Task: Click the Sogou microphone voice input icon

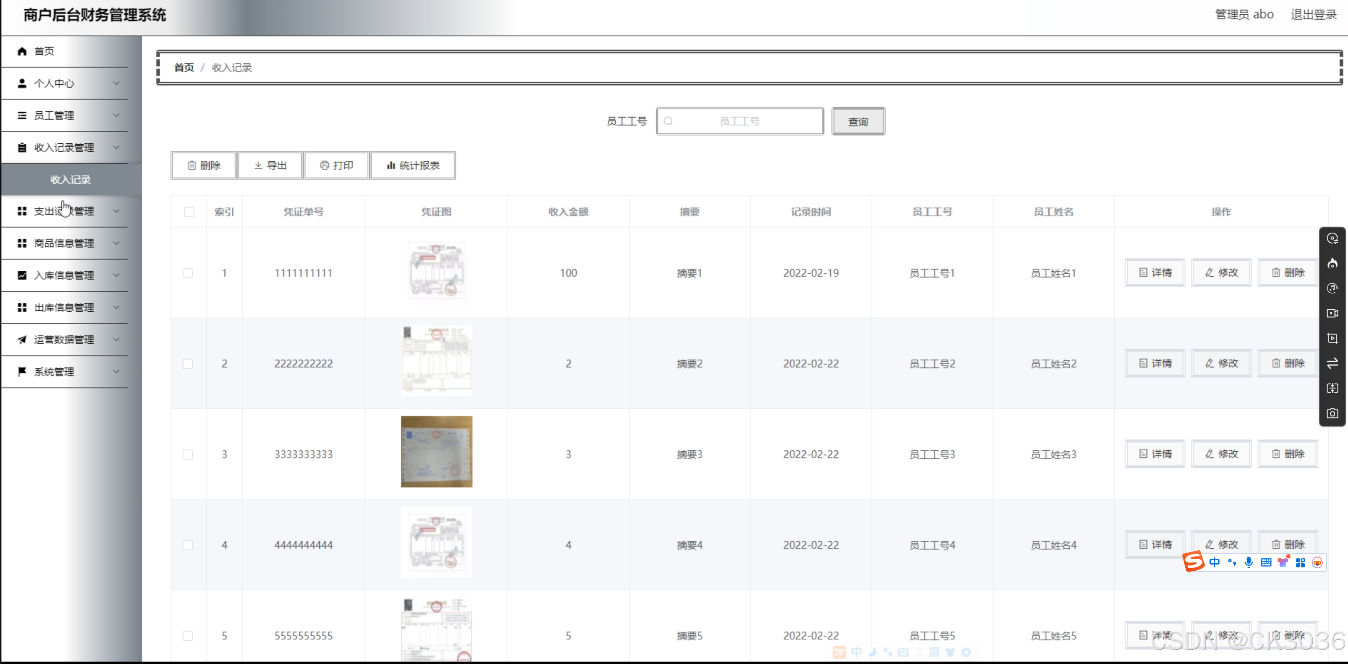Action: 1249,562
